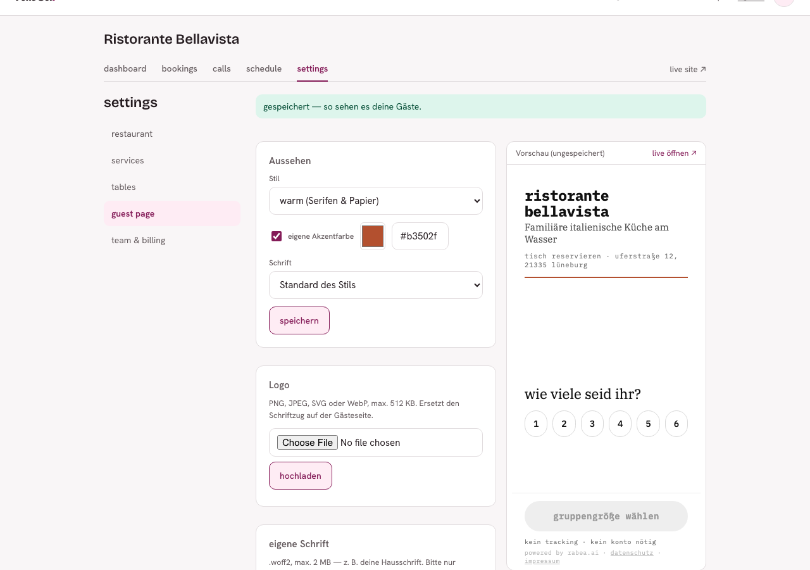
Task: Select services in settings sidebar
Action: [x=172, y=160]
